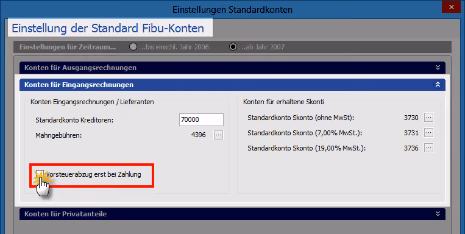Click the "Mahngebühren:" label
This screenshot has width=465, height=234.
[59, 135]
